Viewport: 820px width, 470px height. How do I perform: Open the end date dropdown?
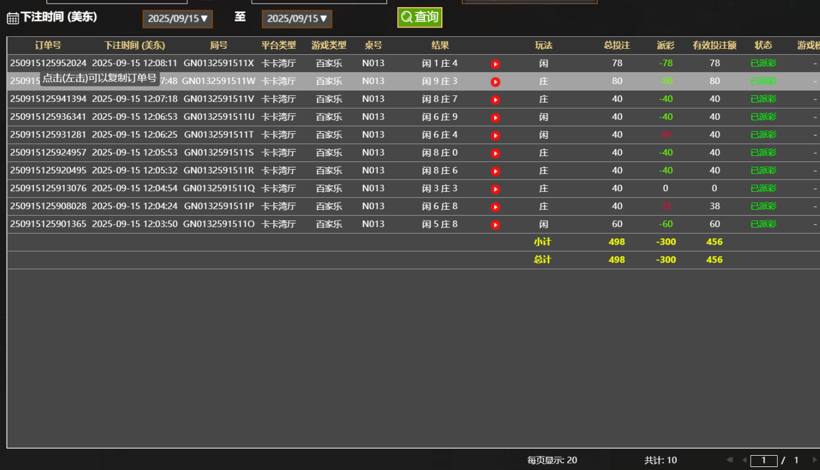click(x=297, y=18)
